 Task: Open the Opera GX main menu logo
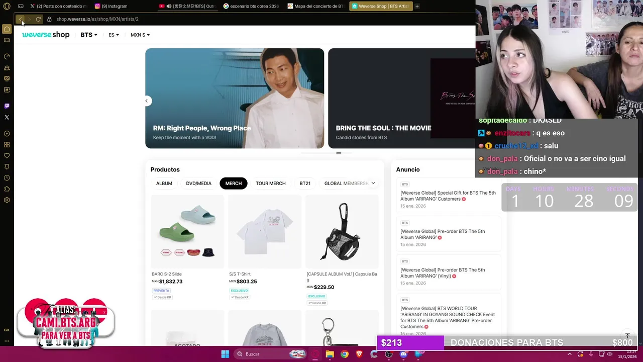click(x=7, y=6)
